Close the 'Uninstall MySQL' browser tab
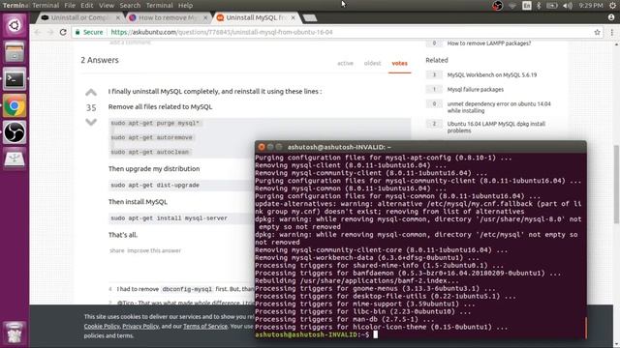This screenshot has height=348, width=620. 293,17
